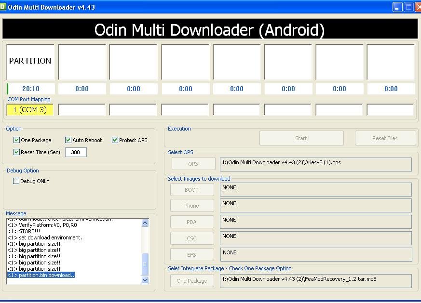Image resolution: width=421 pixels, height=303 pixels.
Task: Click the NONE field next to CSC
Action: click(x=316, y=238)
